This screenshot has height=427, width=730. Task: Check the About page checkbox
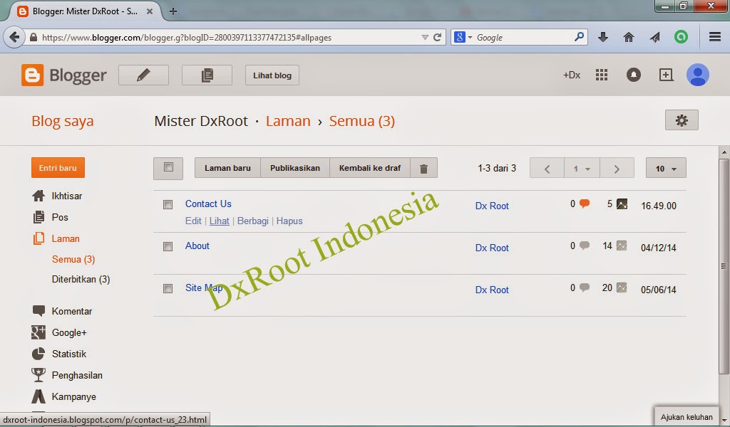click(x=168, y=246)
